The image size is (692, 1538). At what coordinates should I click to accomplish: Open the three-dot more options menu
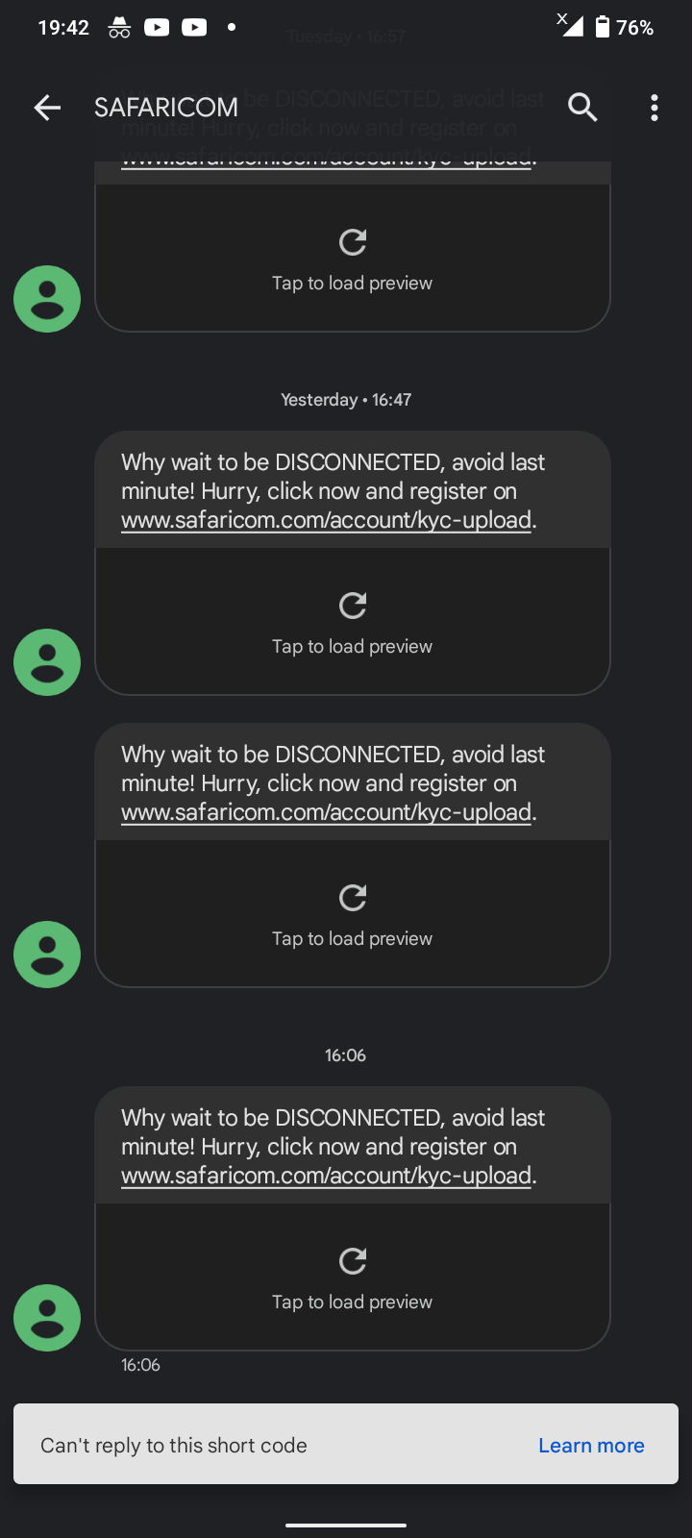(655, 108)
